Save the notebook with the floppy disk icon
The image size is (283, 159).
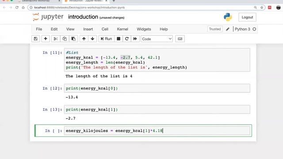[x=35, y=39]
